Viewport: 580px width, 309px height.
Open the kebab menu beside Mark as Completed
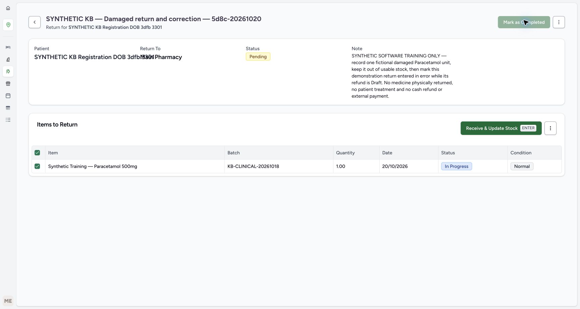coord(559,22)
